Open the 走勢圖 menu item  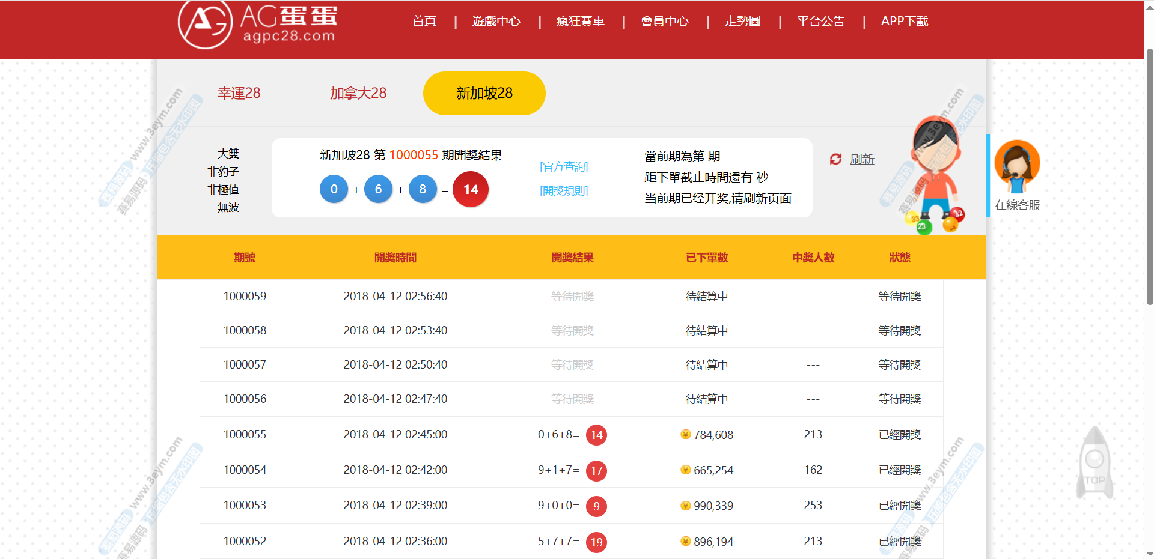pyautogui.click(x=742, y=22)
